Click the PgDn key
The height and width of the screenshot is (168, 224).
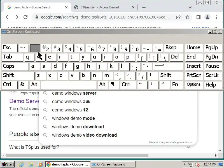click(213, 57)
